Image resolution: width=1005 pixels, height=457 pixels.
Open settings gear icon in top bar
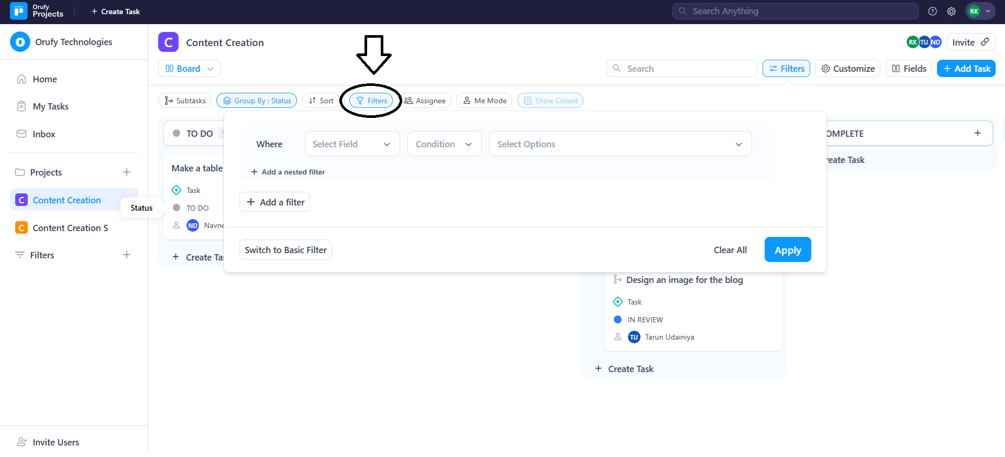pos(951,11)
